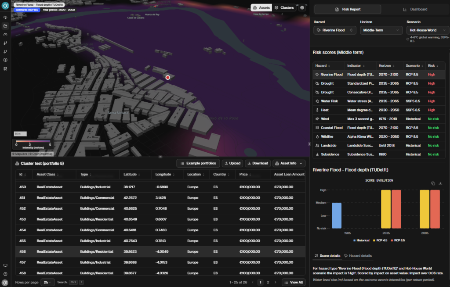
Task: Go to page 2 of the asset table
Action: (268, 282)
